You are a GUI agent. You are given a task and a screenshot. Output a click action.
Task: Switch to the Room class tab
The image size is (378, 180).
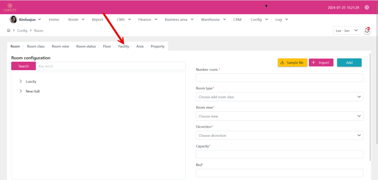36,46
